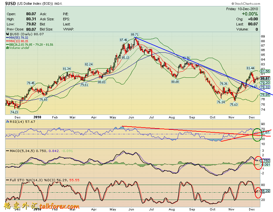Click the MACD(5,34,5) indicator label
The height and width of the screenshot is (212, 273).
(x=22, y=151)
